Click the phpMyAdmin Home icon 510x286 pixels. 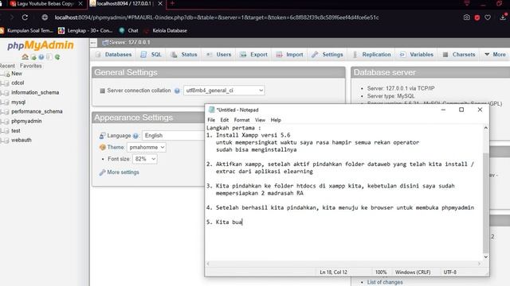click(x=25, y=57)
